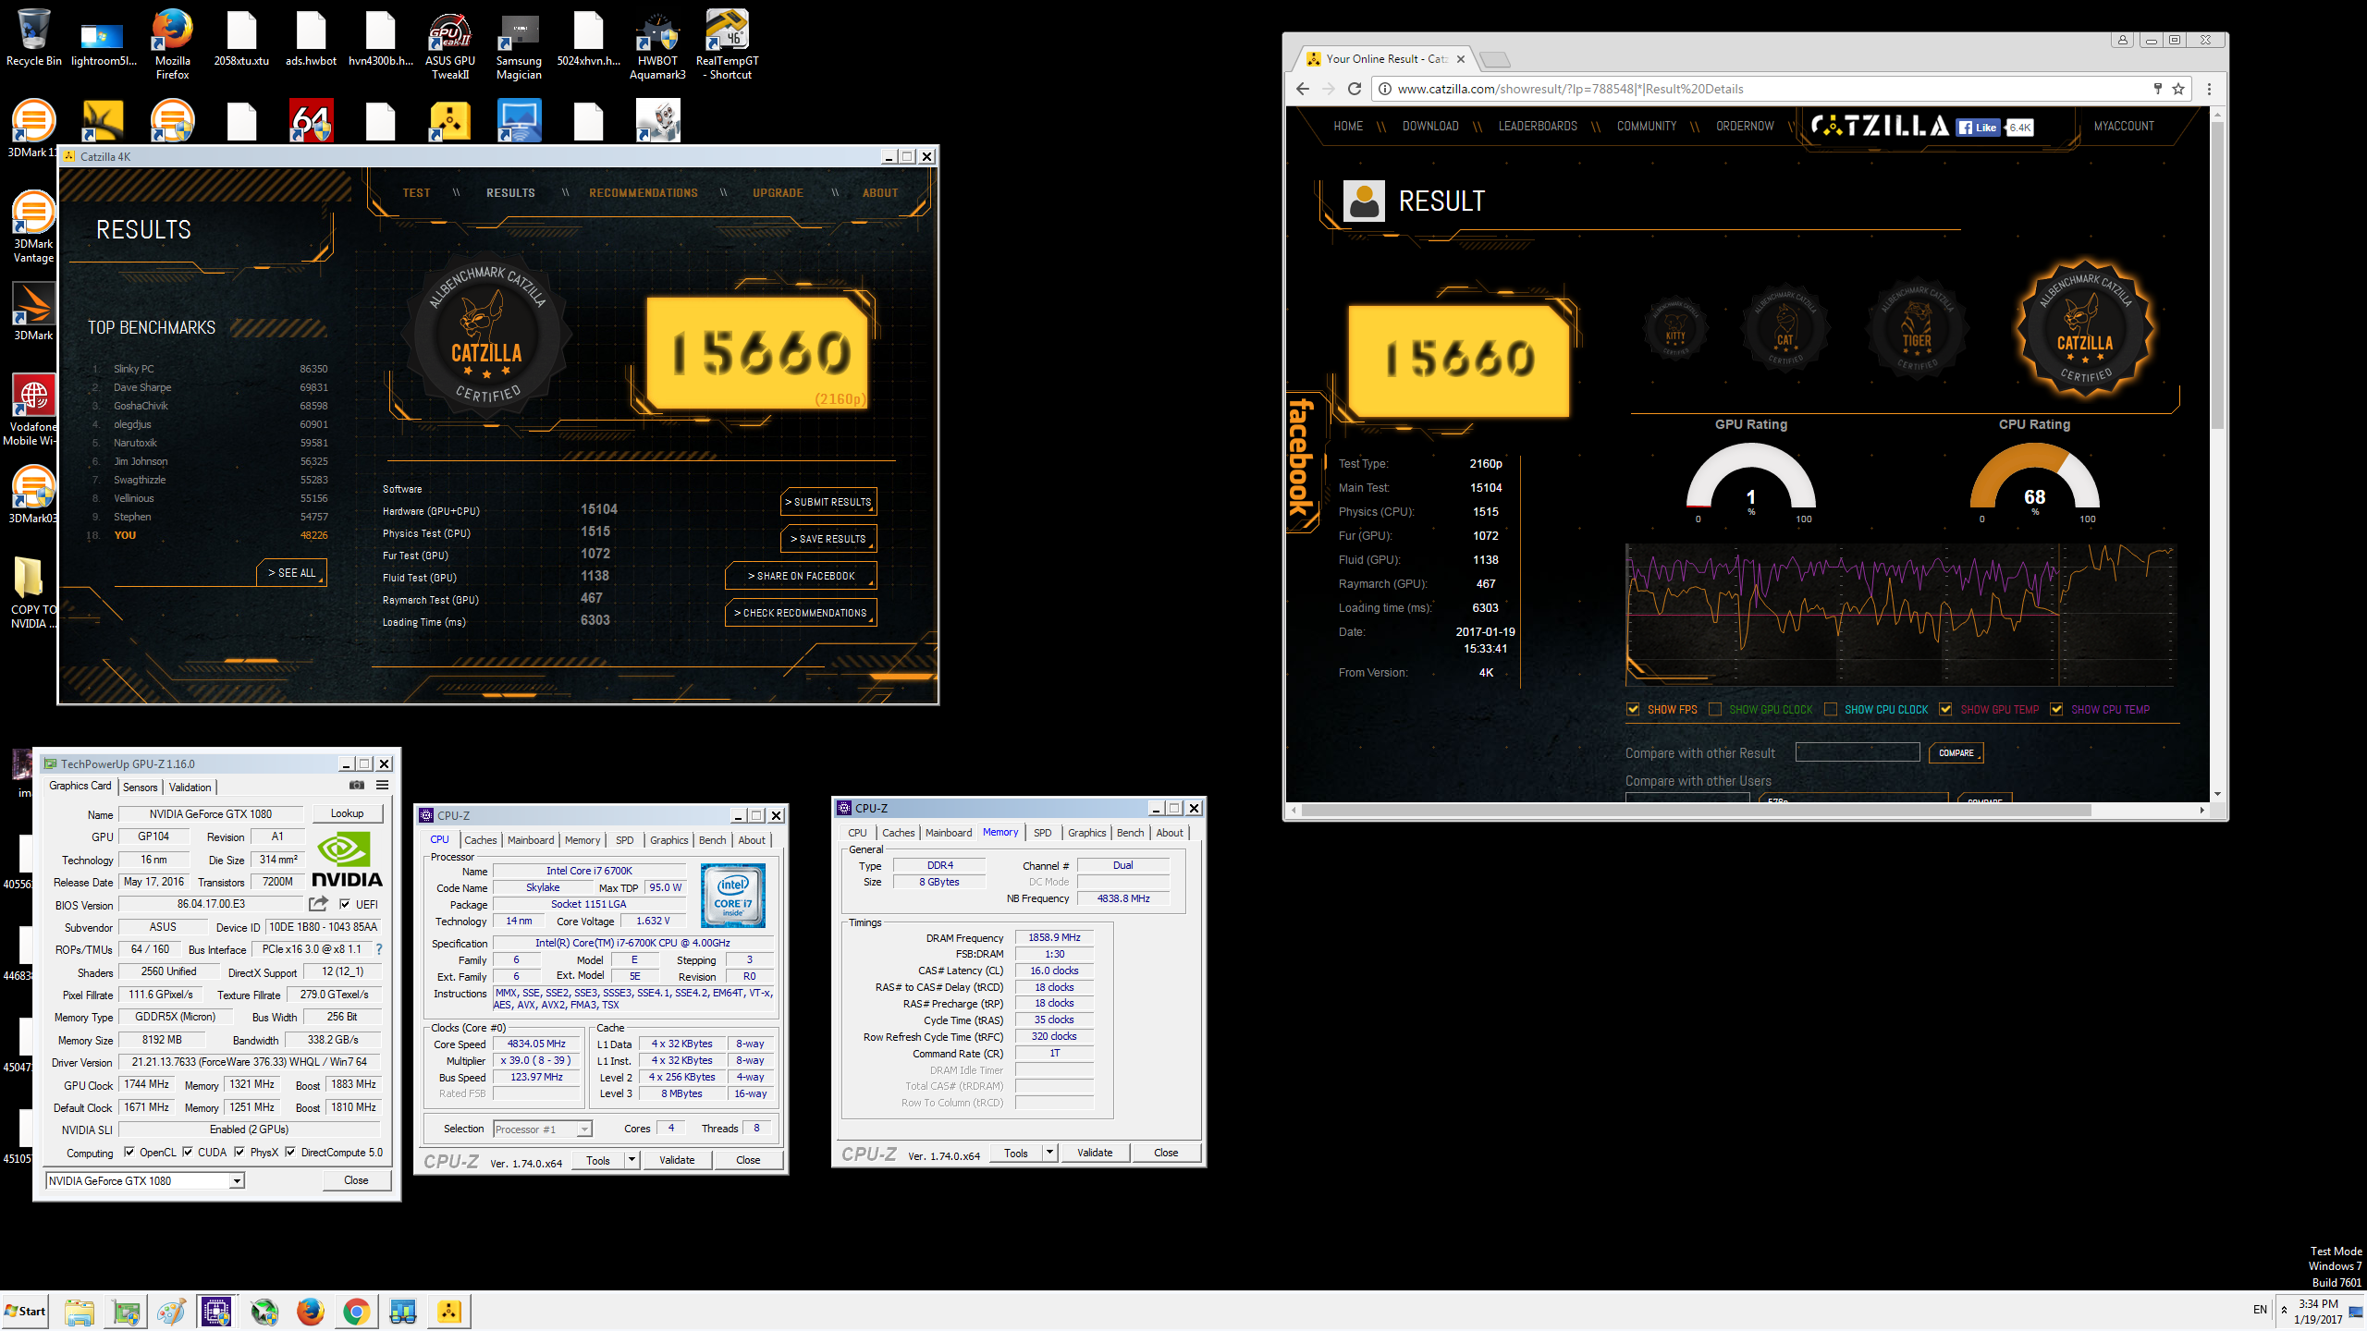The height and width of the screenshot is (1331, 2367).
Task: Click SAVE RESULTS in Catzilla 4K
Action: [828, 539]
